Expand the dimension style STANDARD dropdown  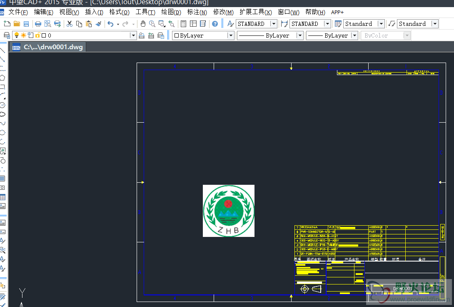327,24
